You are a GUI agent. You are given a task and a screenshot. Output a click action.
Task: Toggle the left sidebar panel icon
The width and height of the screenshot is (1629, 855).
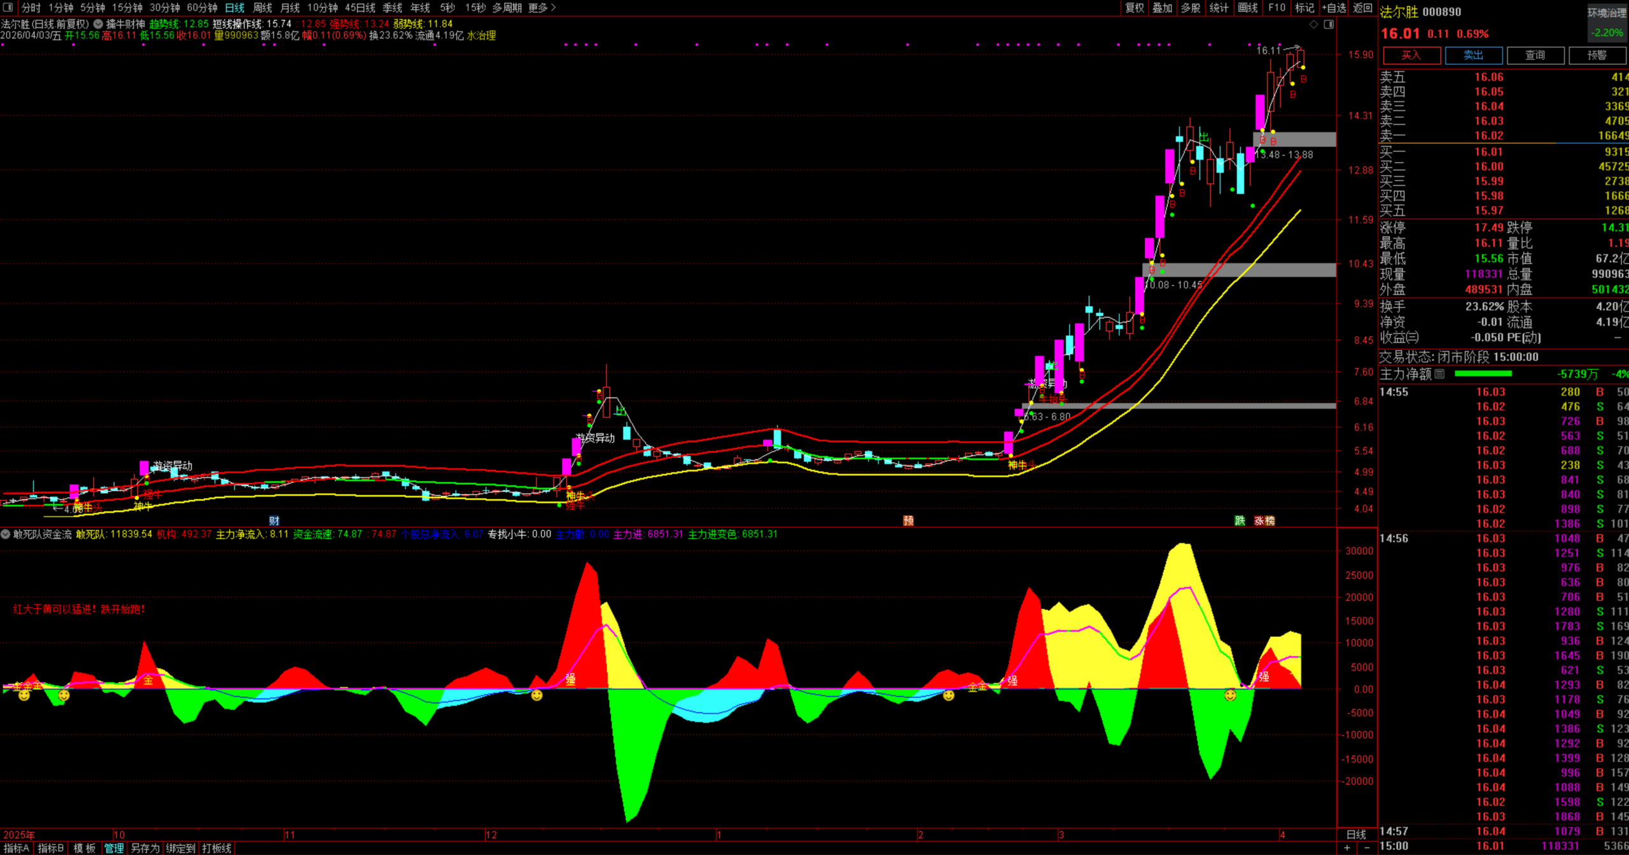[8, 8]
